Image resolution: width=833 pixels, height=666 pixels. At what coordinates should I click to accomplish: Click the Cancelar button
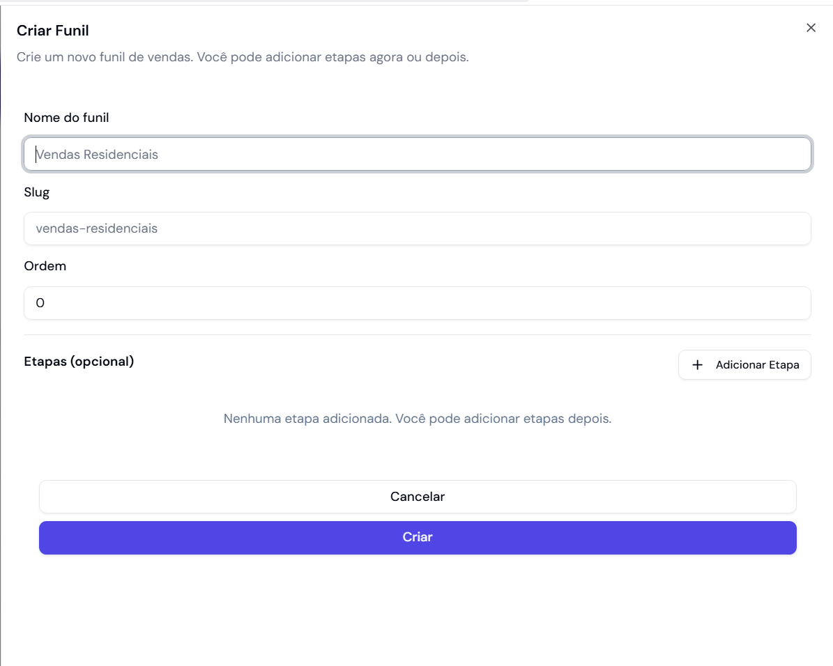[417, 497]
